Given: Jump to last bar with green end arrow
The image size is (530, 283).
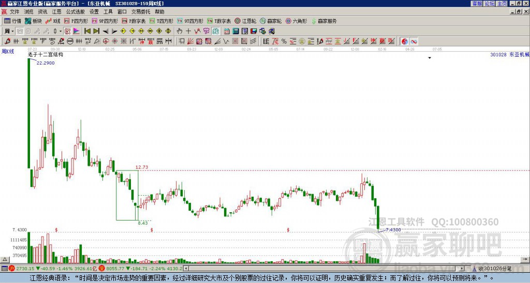Looking at the screenshot, I should 96,31.
